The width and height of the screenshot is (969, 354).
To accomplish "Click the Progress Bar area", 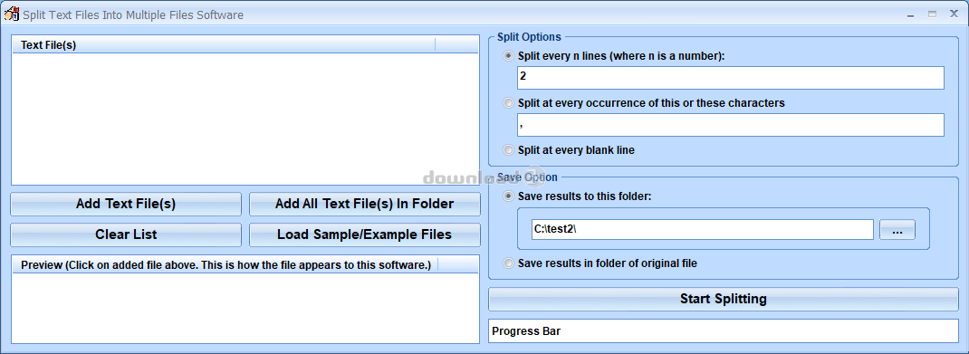I will 723,330.
